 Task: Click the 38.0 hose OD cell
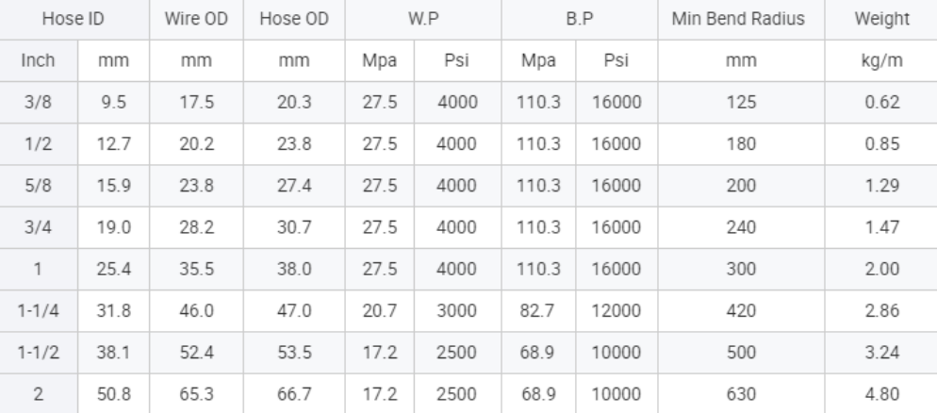click(294, 269)
